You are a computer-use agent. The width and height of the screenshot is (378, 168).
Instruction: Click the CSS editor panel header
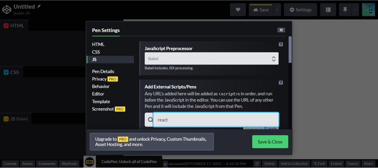coord(11,72)
